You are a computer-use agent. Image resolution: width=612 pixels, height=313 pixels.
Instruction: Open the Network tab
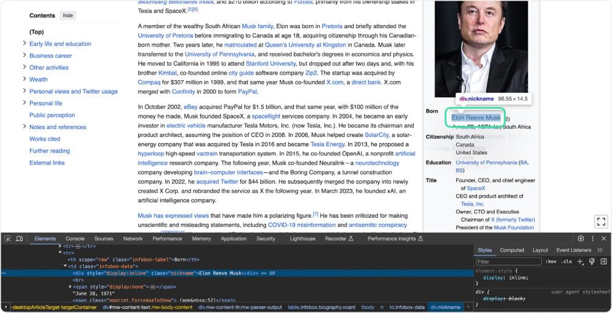tap(133, 238)
